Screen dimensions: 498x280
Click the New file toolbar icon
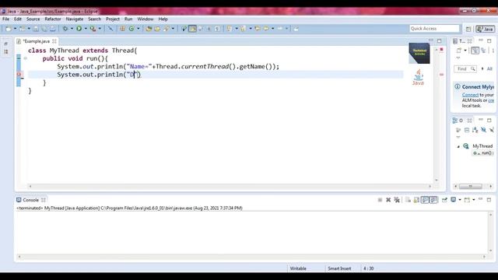[x=9, y=29]
